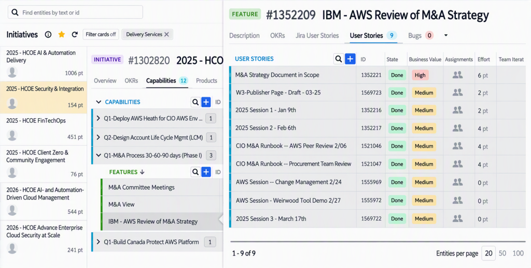Click ID cell 1569723
Viewport: 531px width, 268px height.
pos(371,92)
